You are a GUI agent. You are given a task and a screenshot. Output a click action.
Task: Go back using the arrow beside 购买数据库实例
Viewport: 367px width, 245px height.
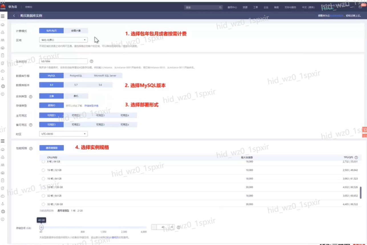click(x=14, y=16)
